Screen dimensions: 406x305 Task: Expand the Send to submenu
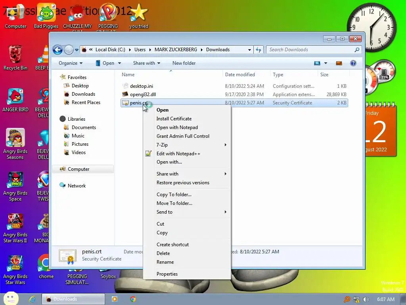(x=187, y=212)
